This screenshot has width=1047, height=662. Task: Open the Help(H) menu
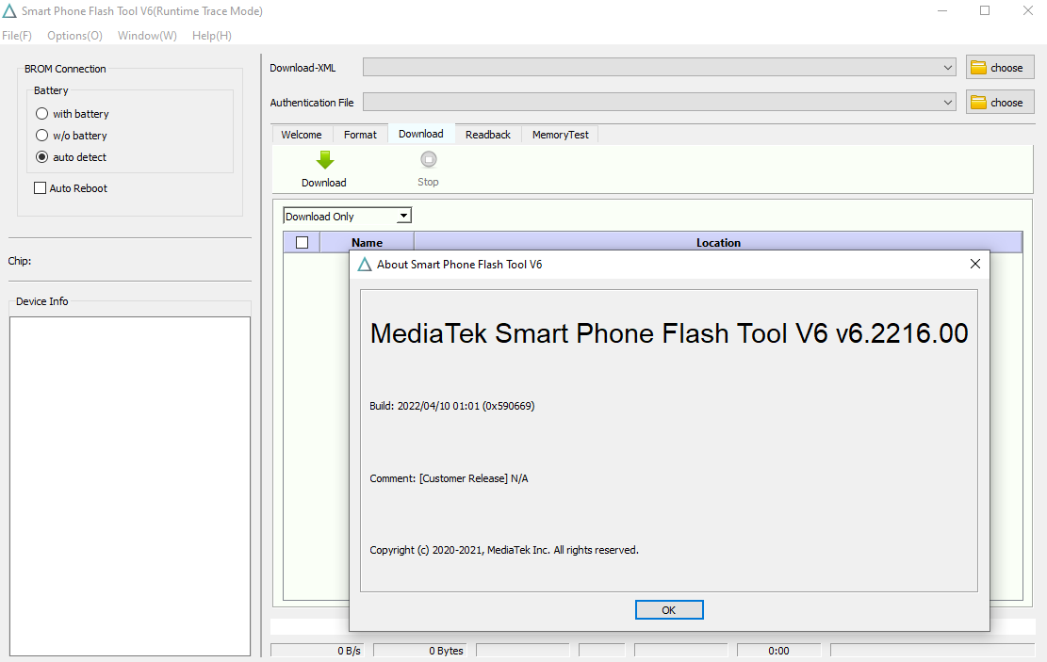212,36
